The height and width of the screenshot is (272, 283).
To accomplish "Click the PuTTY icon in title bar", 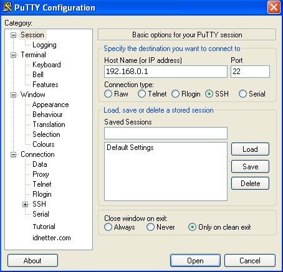I will point(7,7).
